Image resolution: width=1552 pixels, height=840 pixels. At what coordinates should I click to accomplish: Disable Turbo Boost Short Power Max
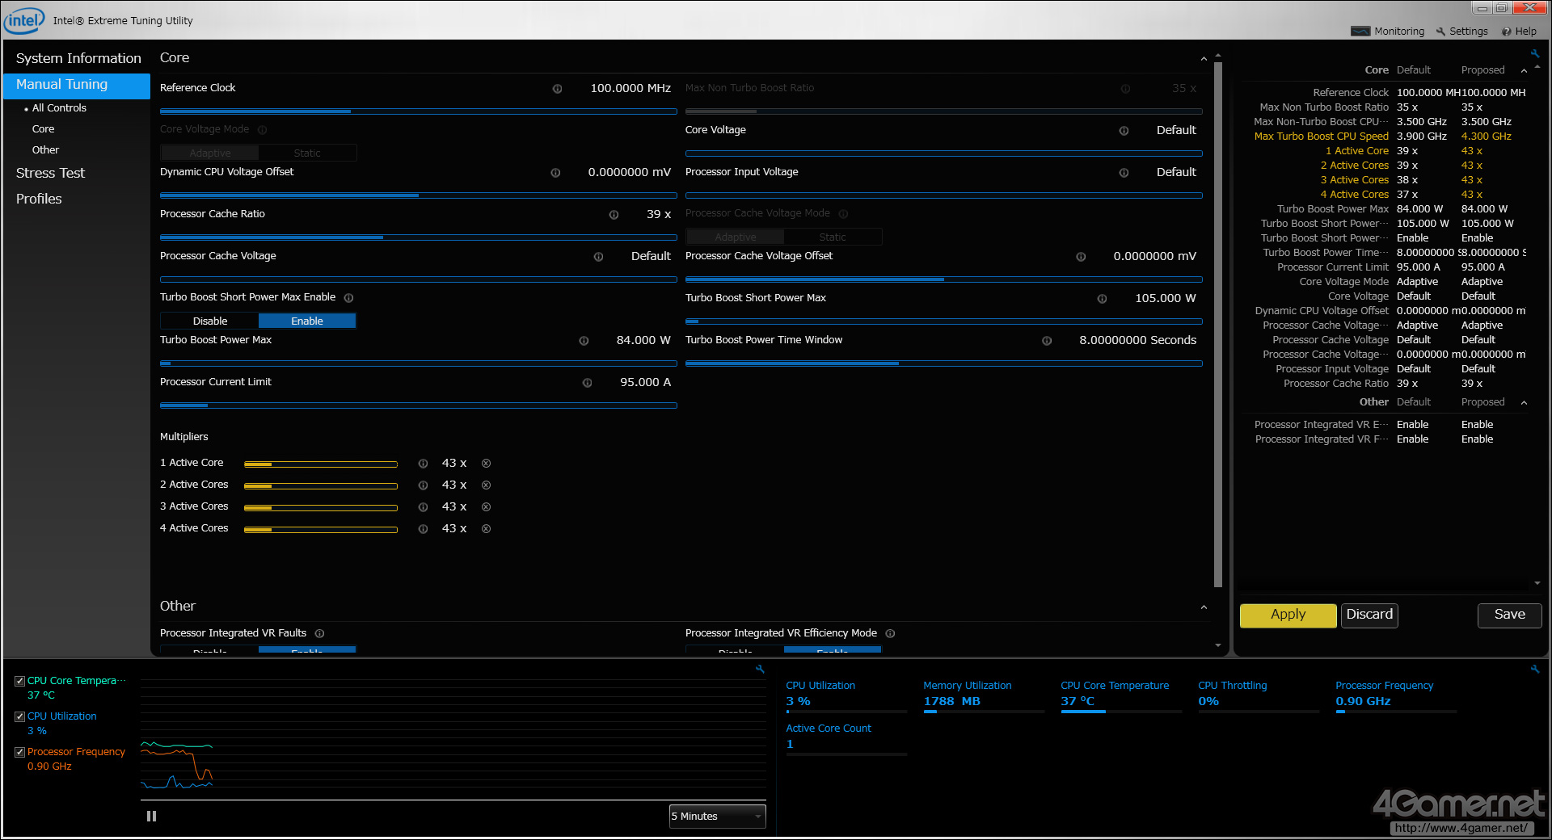[210, 321]
